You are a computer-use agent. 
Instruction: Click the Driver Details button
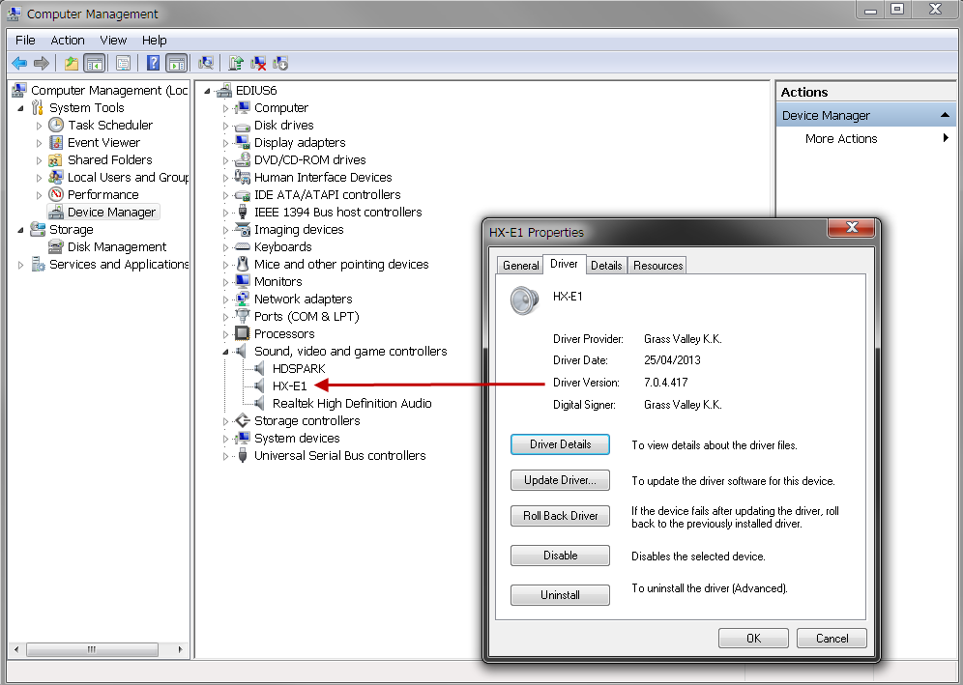click(x=560, y=444)
